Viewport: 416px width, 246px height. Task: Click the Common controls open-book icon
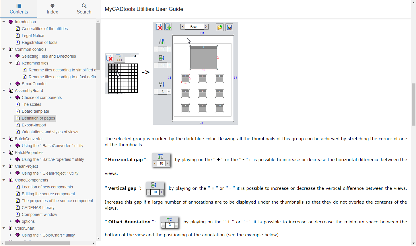[11, 49]
